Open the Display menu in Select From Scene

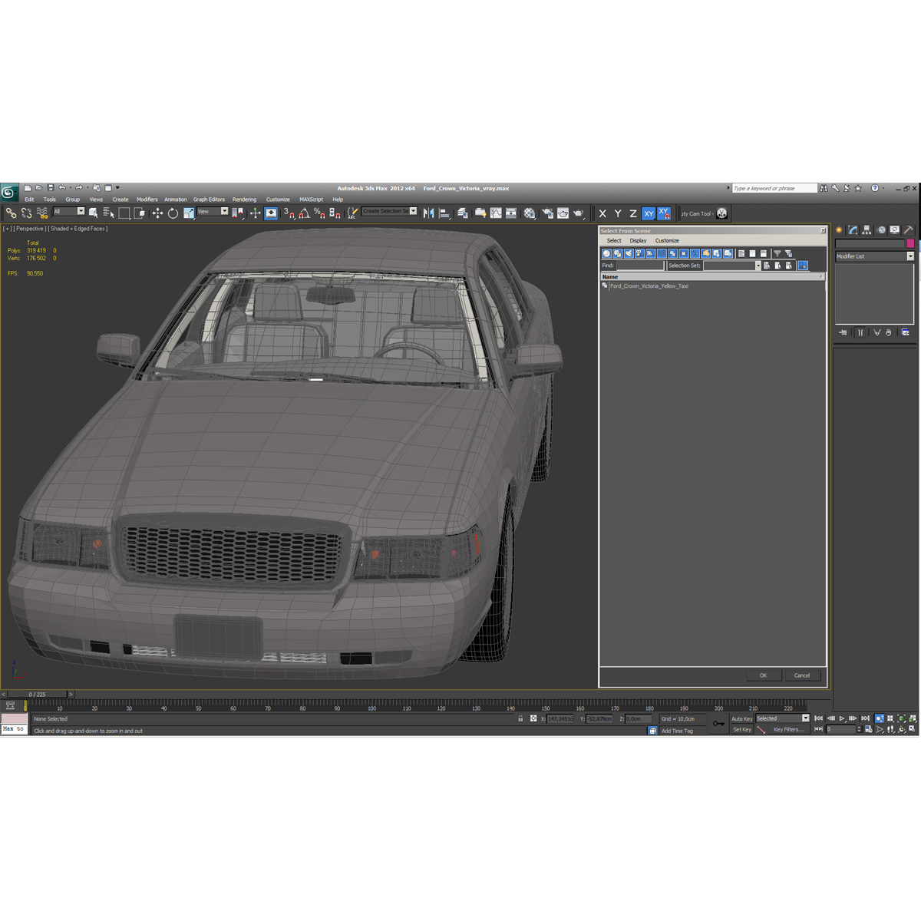pyautogui.click(x=638, y=240)
